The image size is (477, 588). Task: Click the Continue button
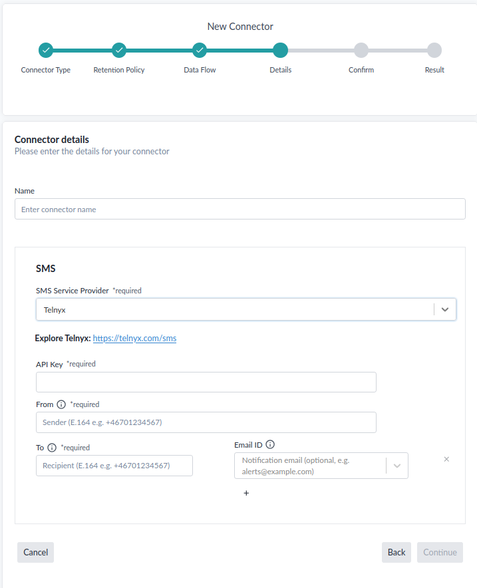pos(440,552)
